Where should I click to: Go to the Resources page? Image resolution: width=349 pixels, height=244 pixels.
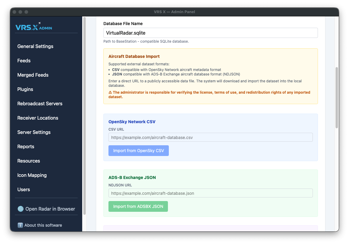(29, 161)
